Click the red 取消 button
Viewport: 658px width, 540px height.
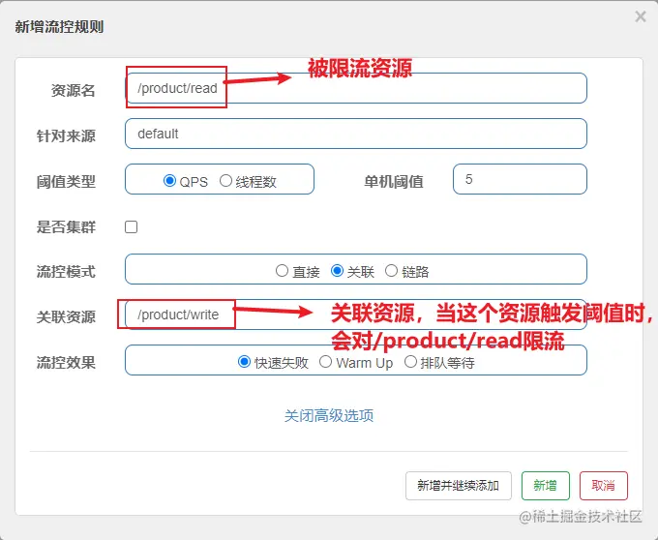pos(604,486)
